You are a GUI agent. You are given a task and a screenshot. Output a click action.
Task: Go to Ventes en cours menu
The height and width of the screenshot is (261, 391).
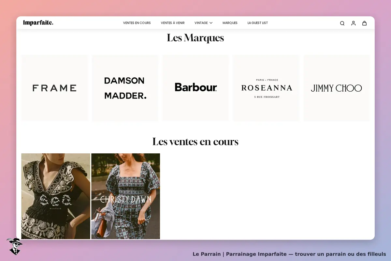pyautogui.click(x=137, y=23)
